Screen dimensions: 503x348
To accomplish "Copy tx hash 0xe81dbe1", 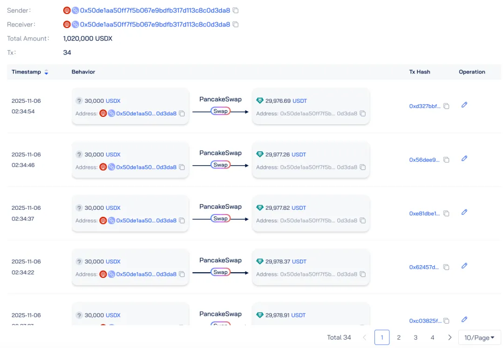I will (446, 214).
